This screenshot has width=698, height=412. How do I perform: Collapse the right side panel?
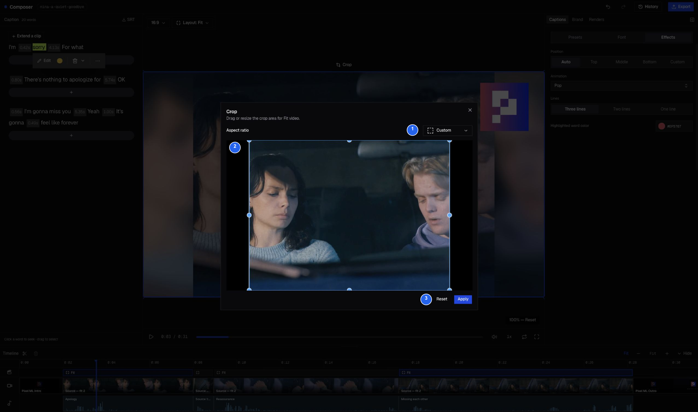point(692,19)
